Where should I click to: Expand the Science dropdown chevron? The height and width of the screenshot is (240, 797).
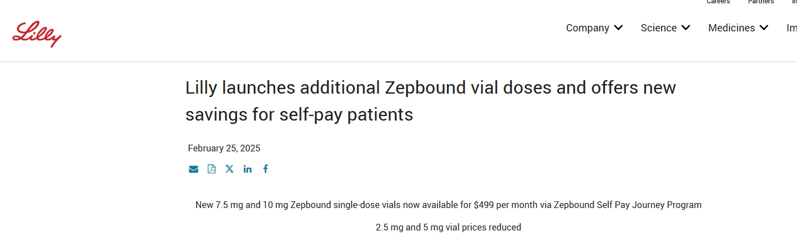[x=686, y=27]
